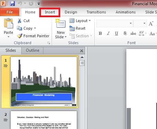This screenshot has height=129, width=157.
Task: Open the font name combo box
Action: click(x=115, y=23)
